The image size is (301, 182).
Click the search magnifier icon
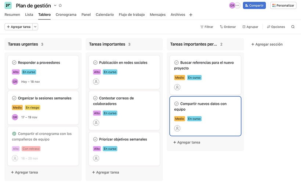click(x=293, y=27)
